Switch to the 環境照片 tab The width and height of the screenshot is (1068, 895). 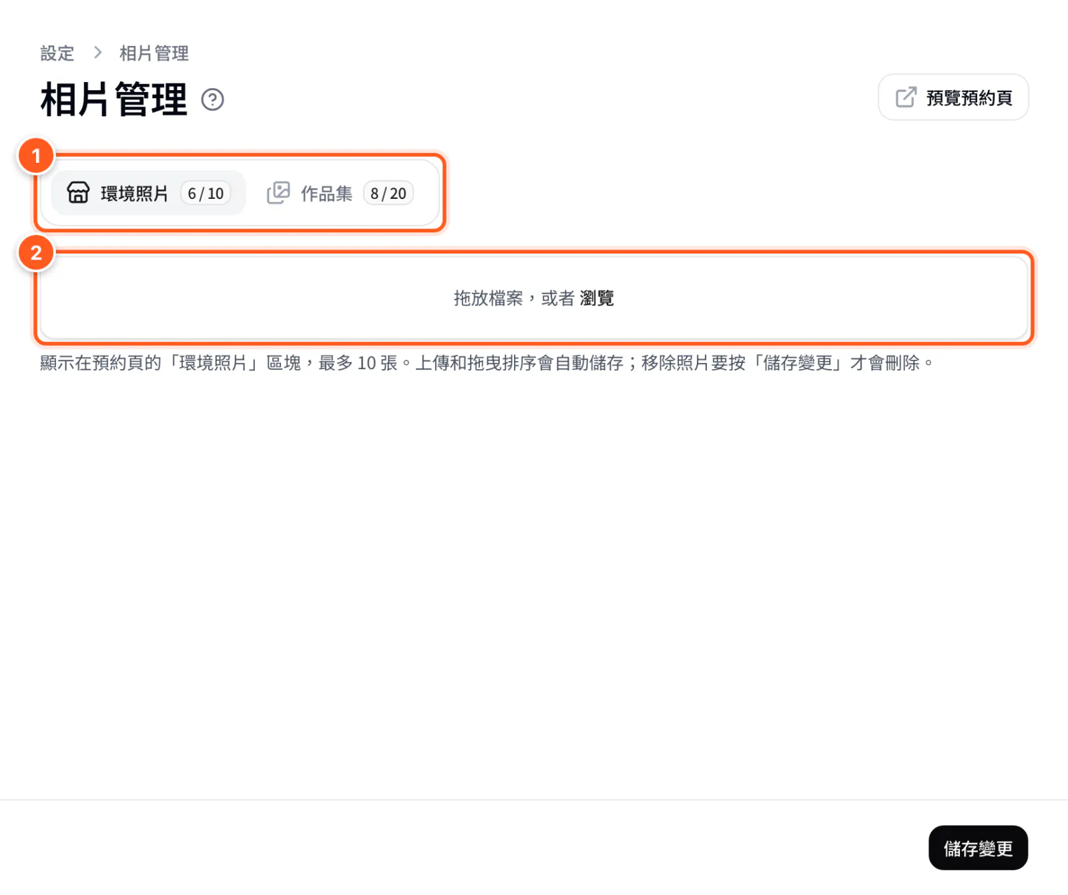(x=148, y=194)
